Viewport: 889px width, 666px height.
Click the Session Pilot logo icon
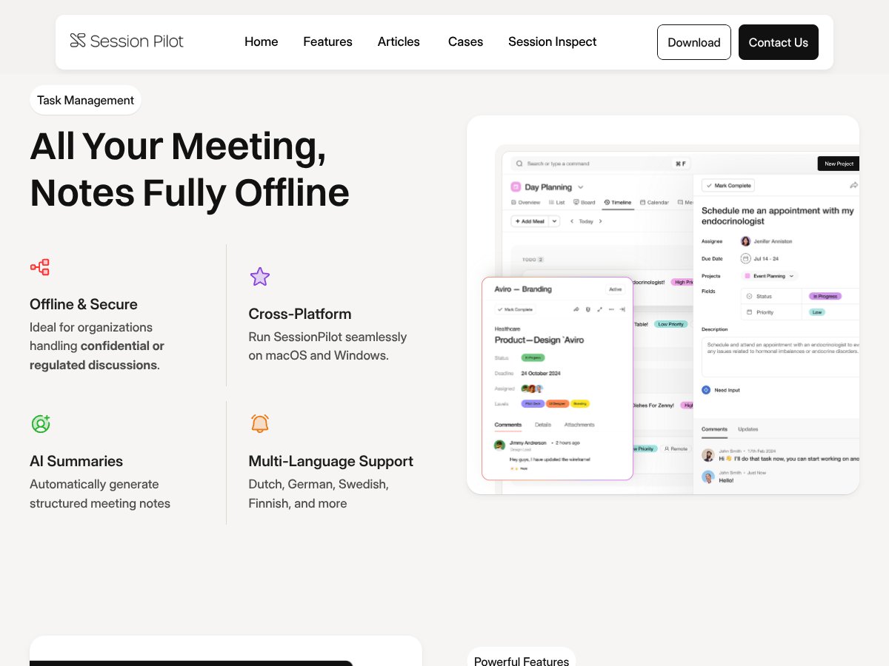tap(78, 41)
